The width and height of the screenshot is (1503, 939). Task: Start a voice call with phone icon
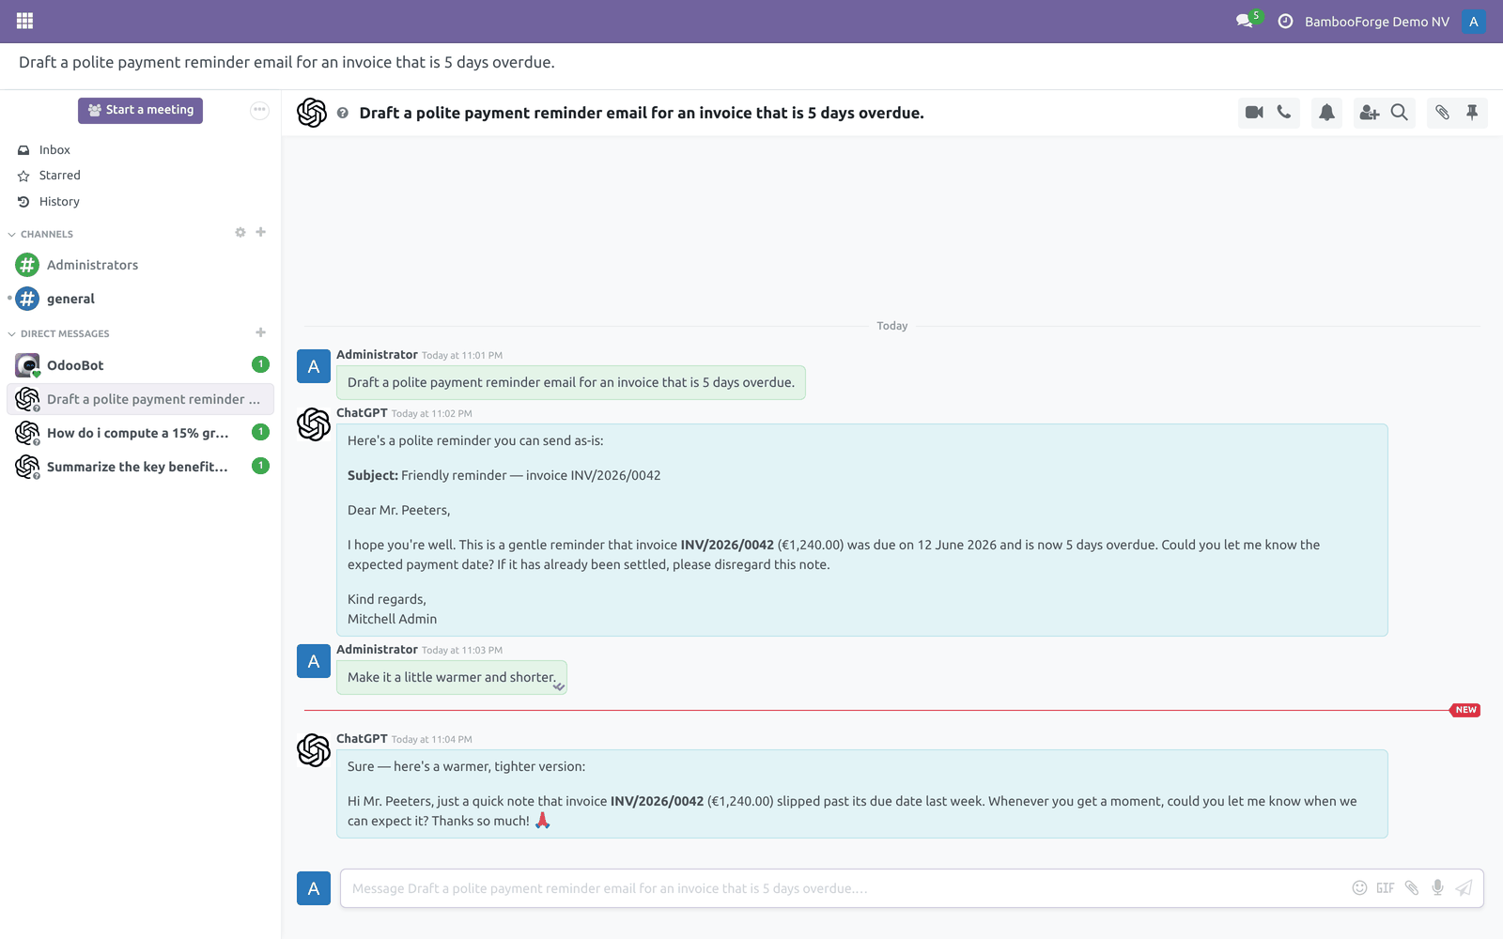(1284, 113)
